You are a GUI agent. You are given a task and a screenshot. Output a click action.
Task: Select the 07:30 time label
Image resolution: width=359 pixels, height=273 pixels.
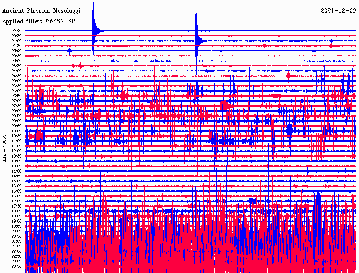click(x=16, y=106)
